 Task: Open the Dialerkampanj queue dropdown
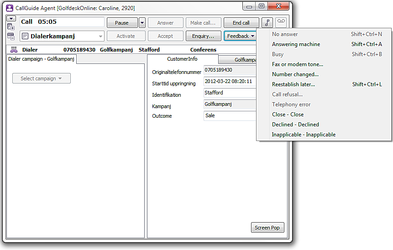click(100, 36)
